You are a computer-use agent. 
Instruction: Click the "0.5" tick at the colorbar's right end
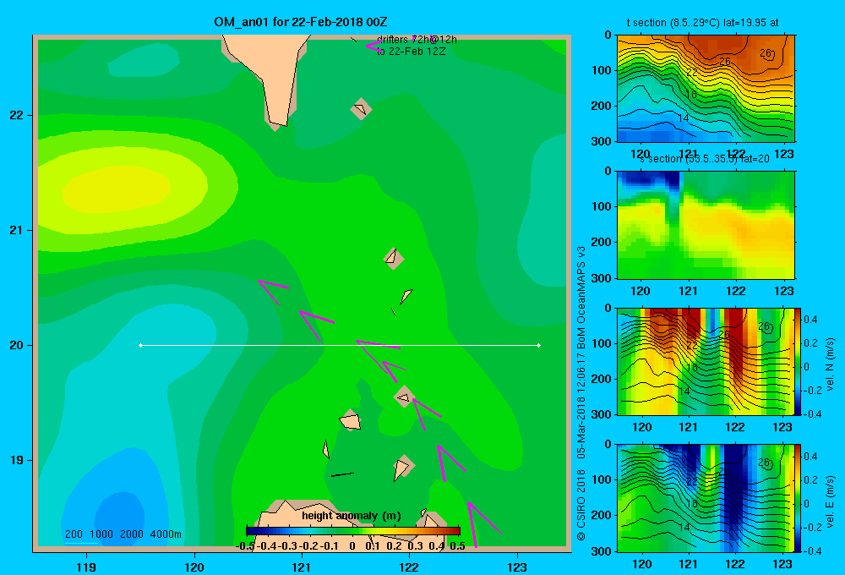(x=457, y=546)
